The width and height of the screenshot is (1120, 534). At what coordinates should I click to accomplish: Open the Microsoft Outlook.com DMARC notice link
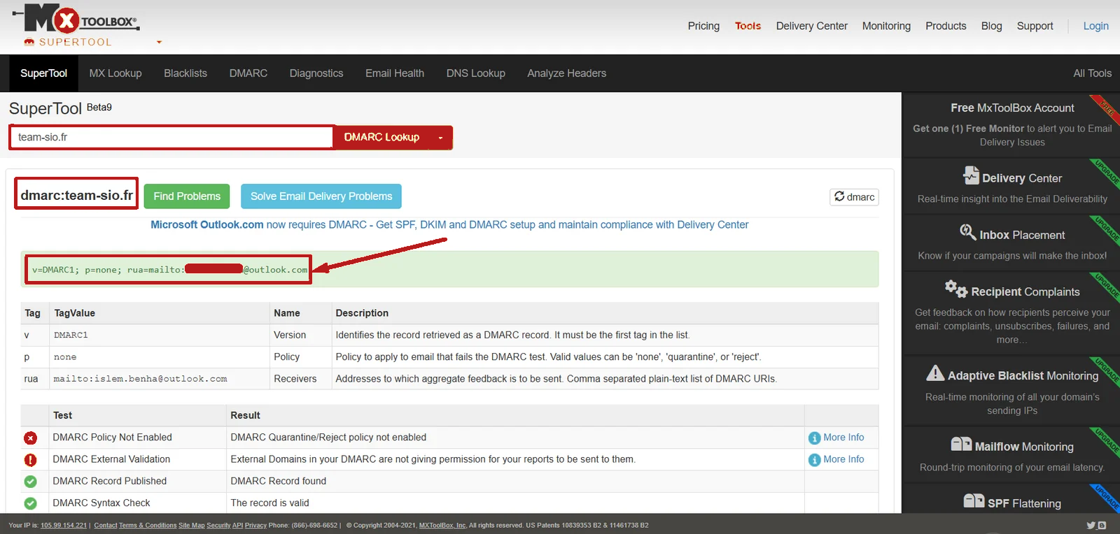tap(449, 225)
